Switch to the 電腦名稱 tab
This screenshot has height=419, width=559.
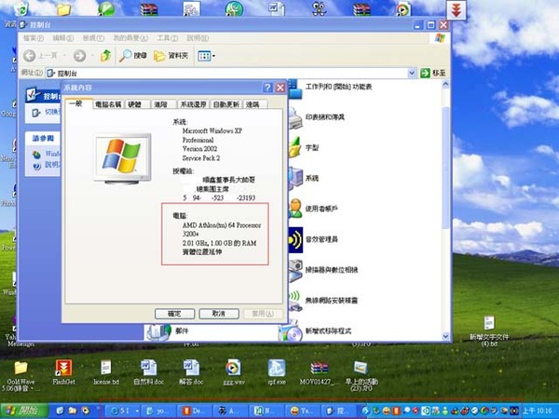(x=108, y=104)
